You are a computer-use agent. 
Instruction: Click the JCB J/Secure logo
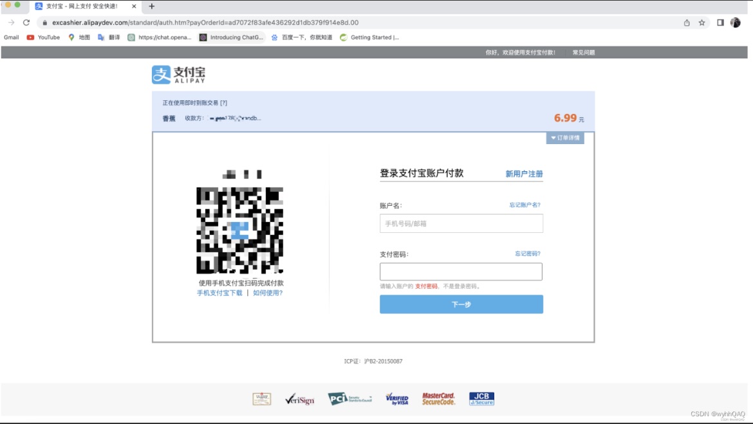(x=481, y=398)
